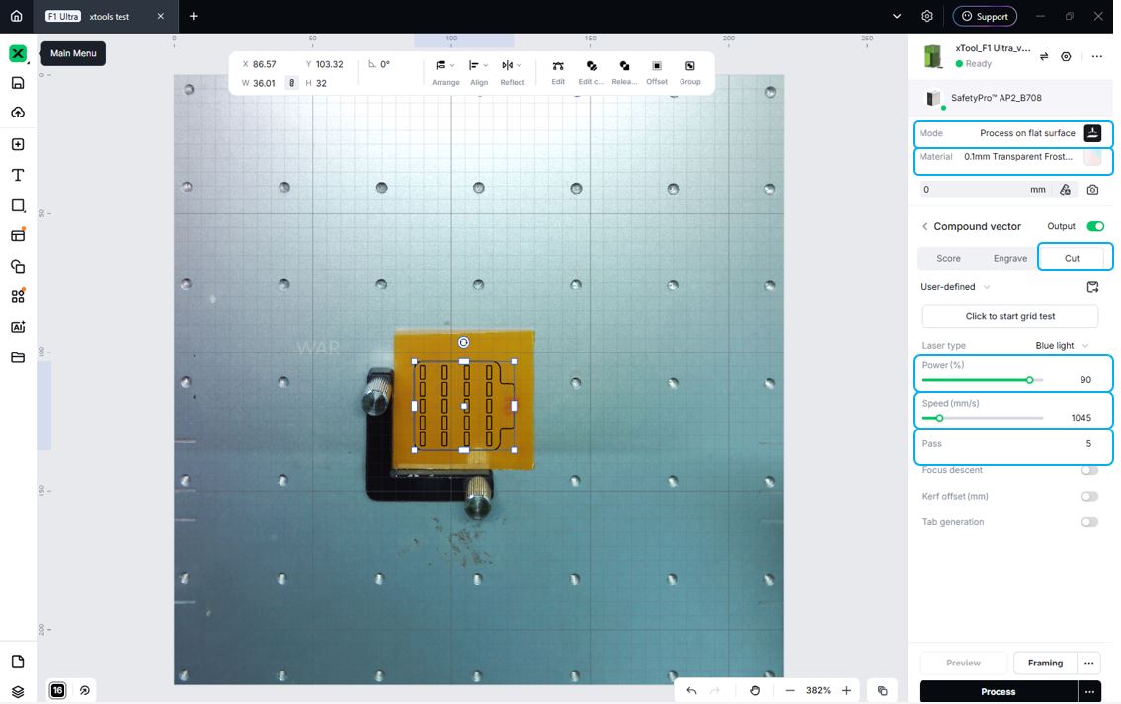Click the camera refresh icon
The height and width of the screenshot is (704, 1121).
click(x=1092, y=190)
